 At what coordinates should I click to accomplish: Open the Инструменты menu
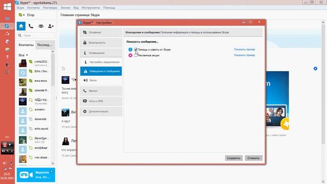[x=91, y=8]
